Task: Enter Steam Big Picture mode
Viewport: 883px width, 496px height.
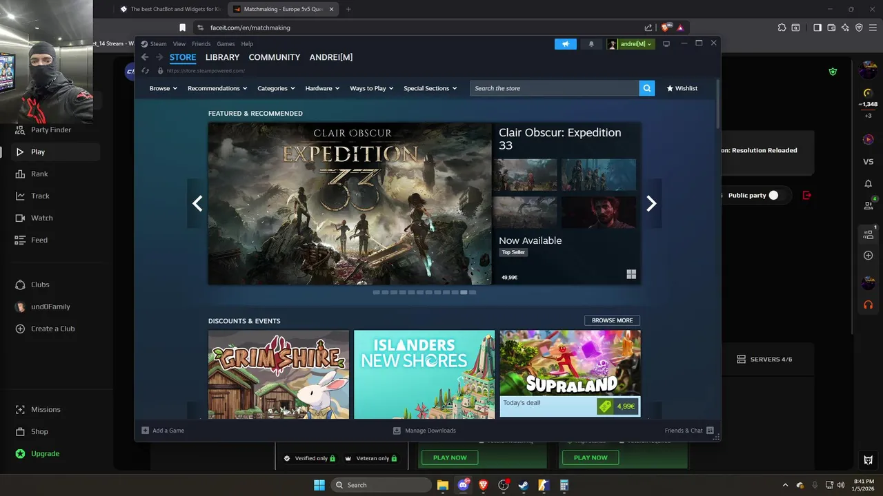Action: pyautogui.click(x=666, y=44)
